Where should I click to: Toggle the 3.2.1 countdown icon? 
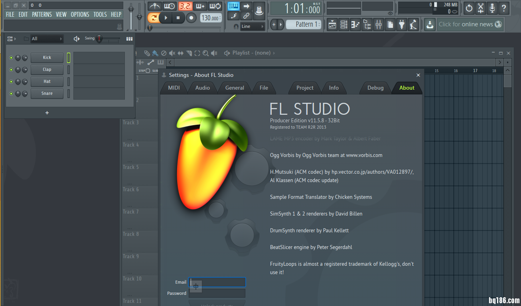click(x=185, y=6)
